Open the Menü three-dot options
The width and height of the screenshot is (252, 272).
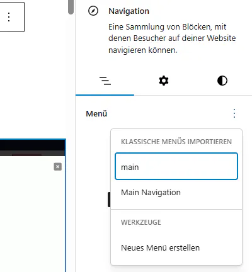pos(234,113)
